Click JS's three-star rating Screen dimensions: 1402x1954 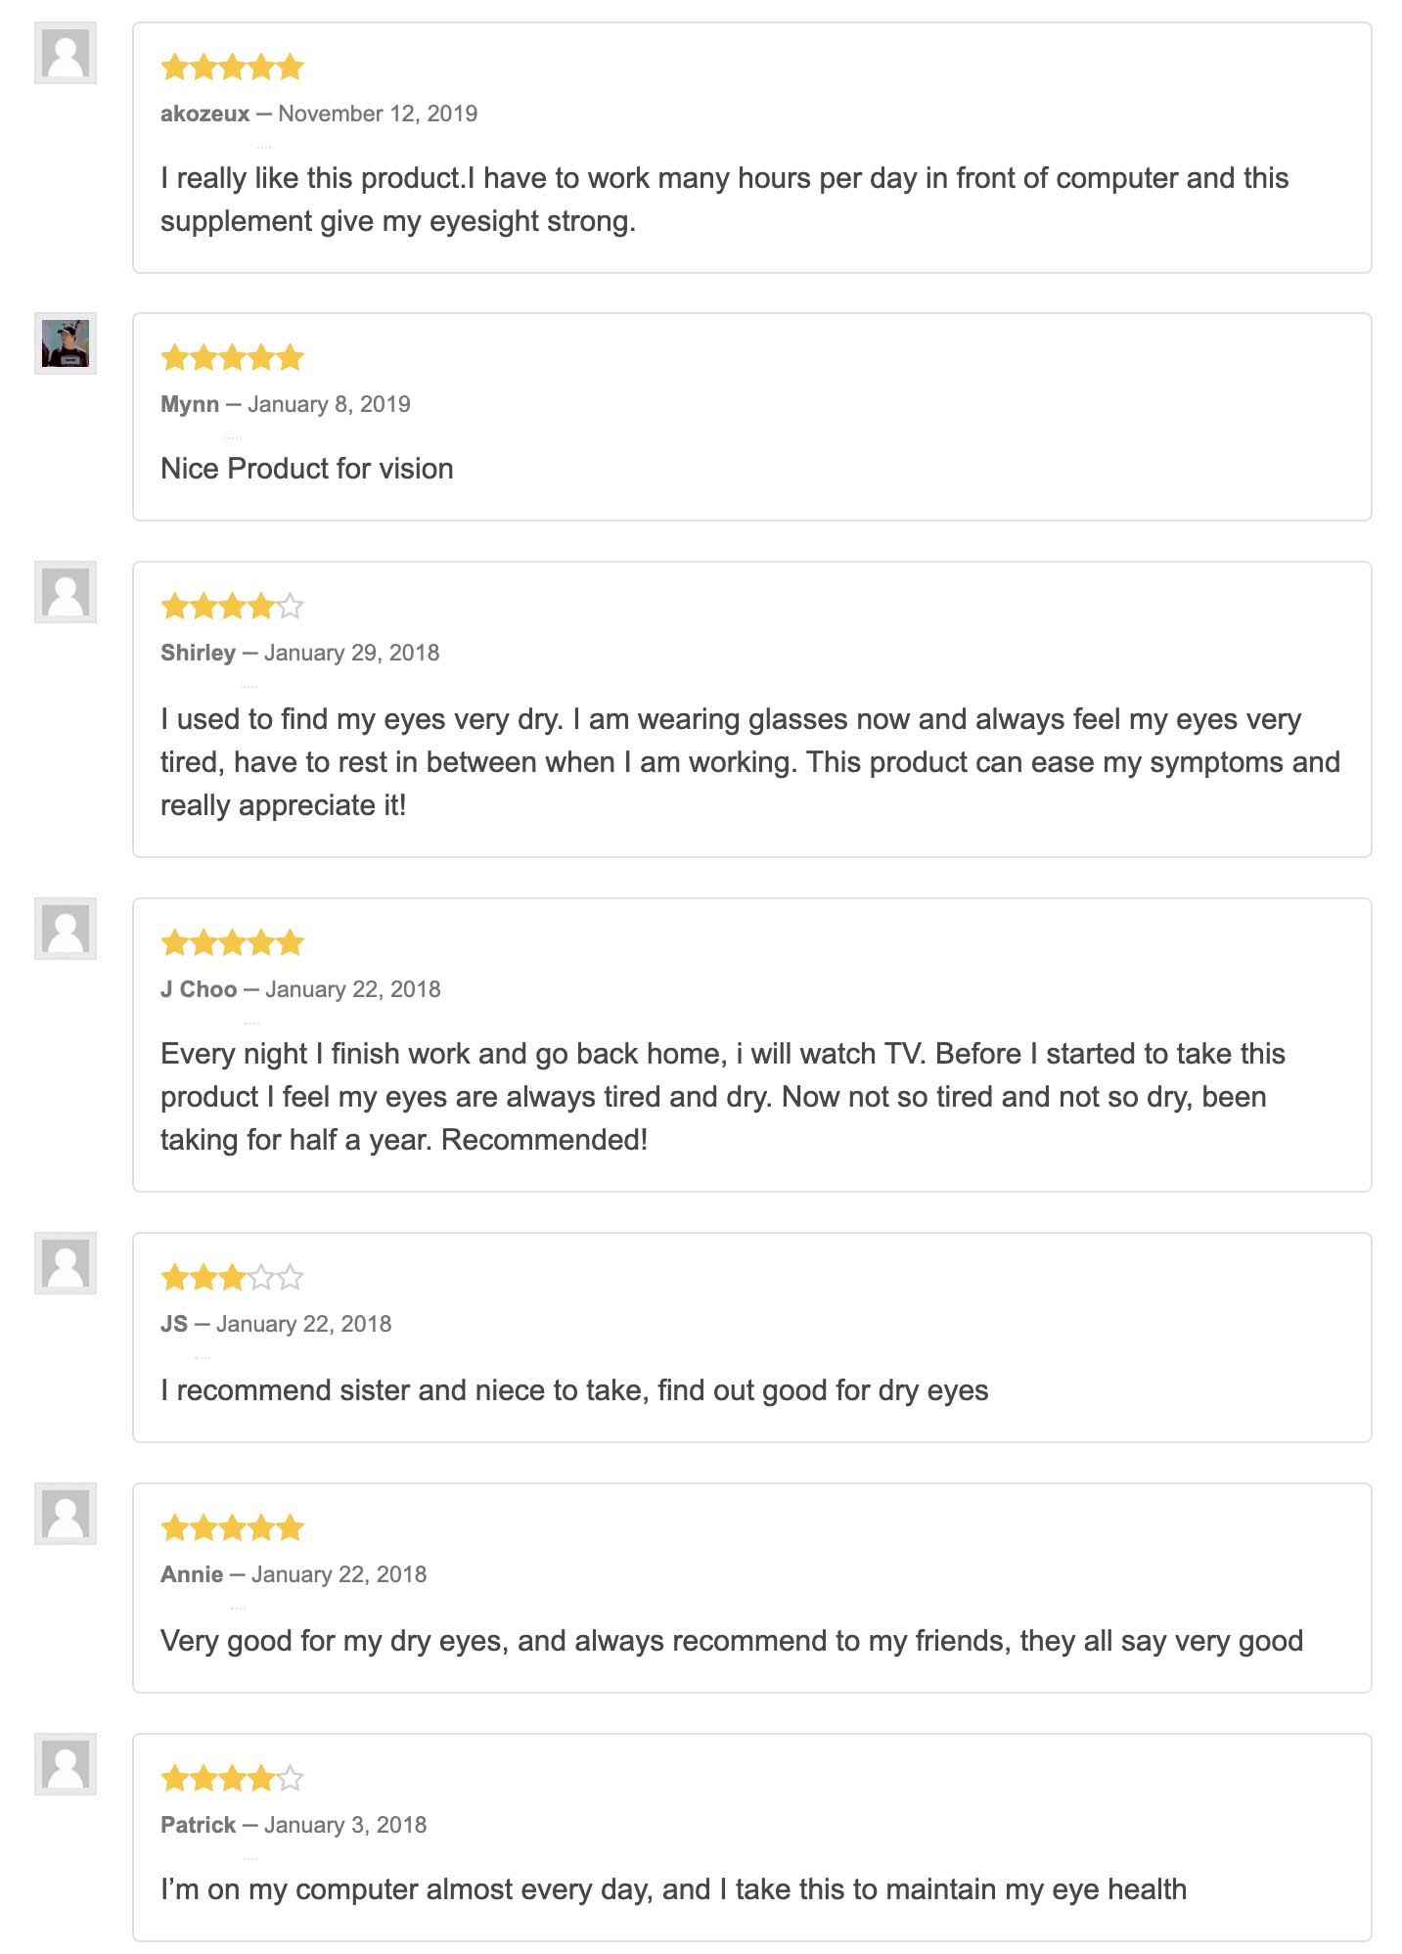233,1278
